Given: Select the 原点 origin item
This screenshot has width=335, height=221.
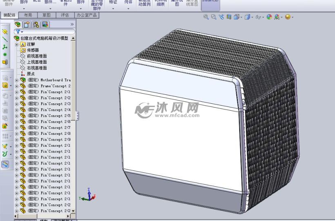Looking at the screenshot, I should pos(31,74).
